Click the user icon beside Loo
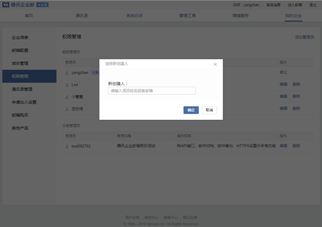The image size is (322, 227). (x=67, y=85)
